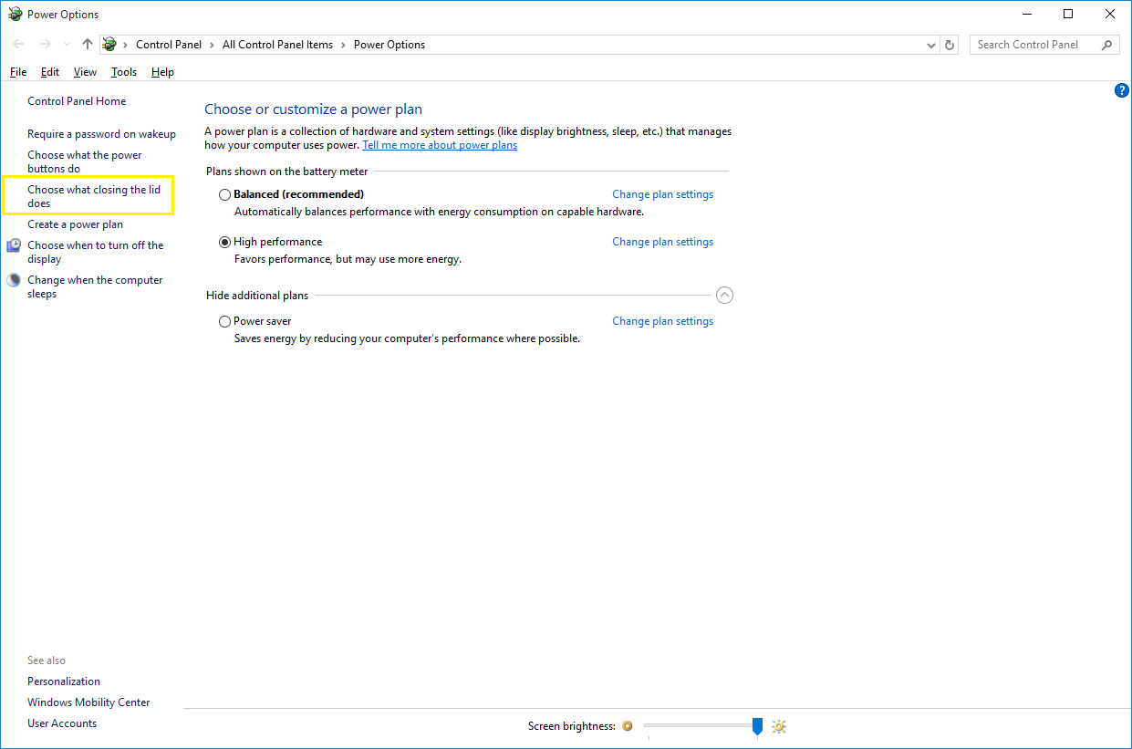Click Tell me more about power plans
The width and height of the screenshot is (1132, 749).
tap(440, 145)
